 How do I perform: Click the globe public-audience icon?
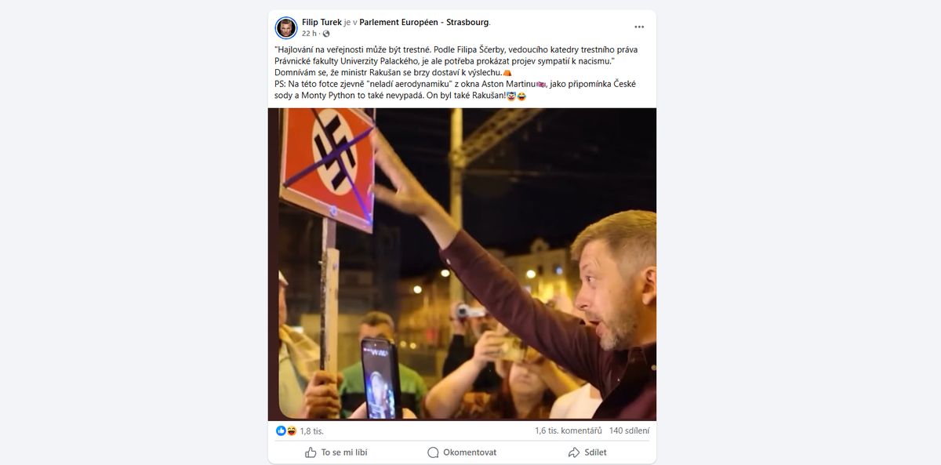tap(326, 34)
